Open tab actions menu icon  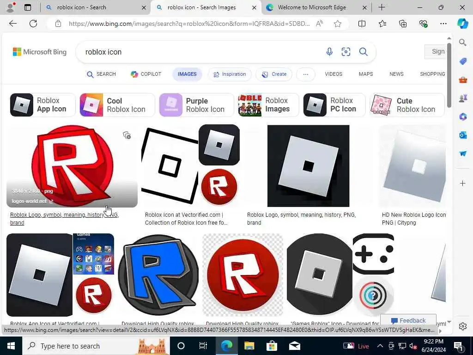pyautogui.click(x=28, y=7)
